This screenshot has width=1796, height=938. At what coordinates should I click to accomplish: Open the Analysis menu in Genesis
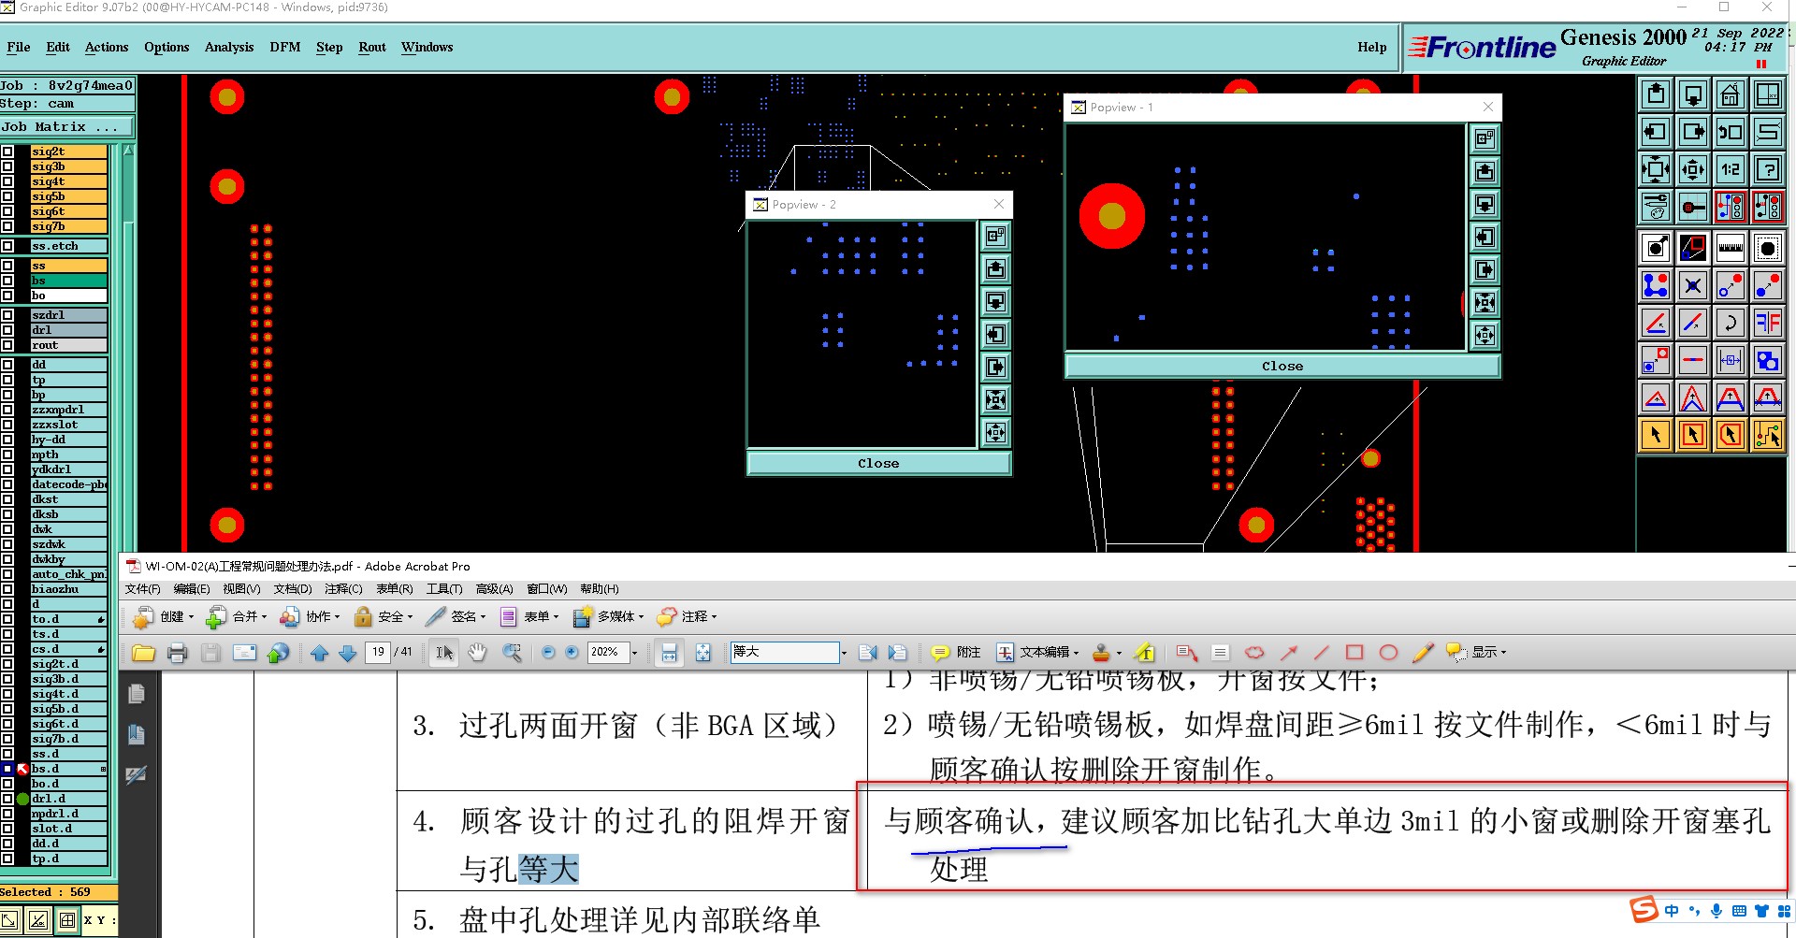229,47
